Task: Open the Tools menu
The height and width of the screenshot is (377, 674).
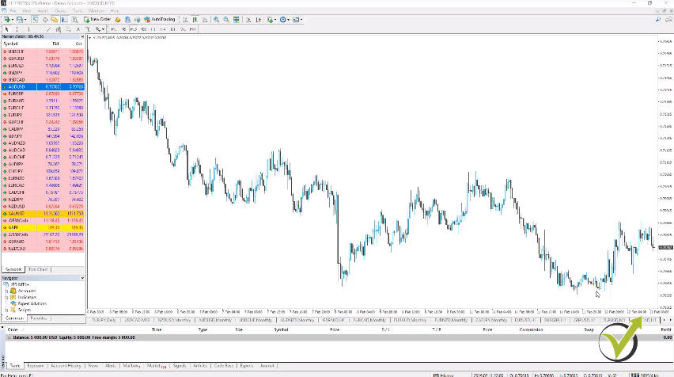Action: [x=78, y=11]
